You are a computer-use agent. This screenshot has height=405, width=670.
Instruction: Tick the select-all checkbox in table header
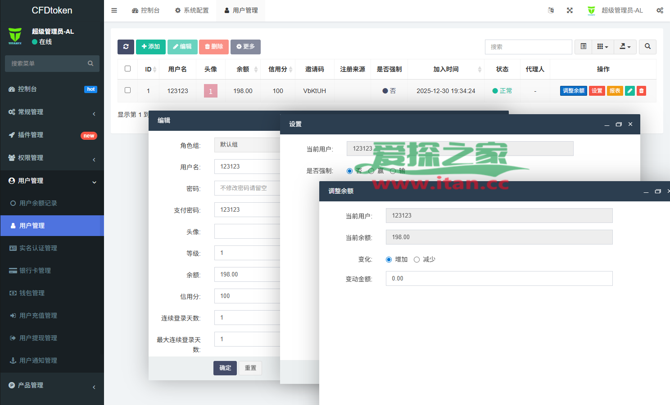pyautogui.click(x=127, y=69)
